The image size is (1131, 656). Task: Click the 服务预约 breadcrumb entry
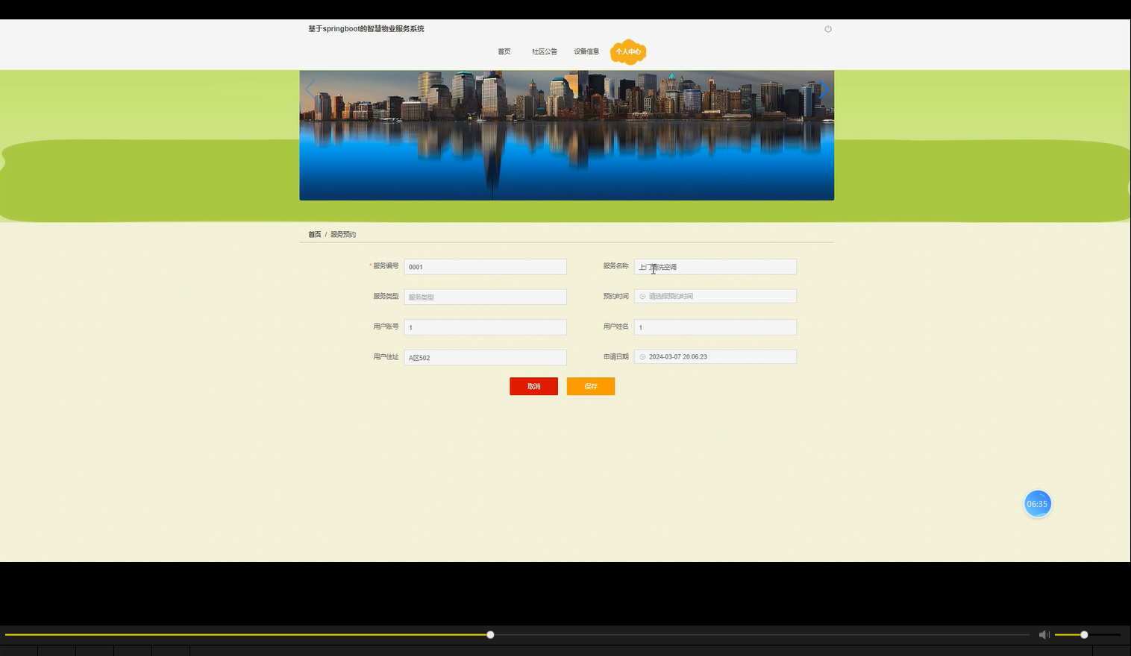tap(343, 234)
